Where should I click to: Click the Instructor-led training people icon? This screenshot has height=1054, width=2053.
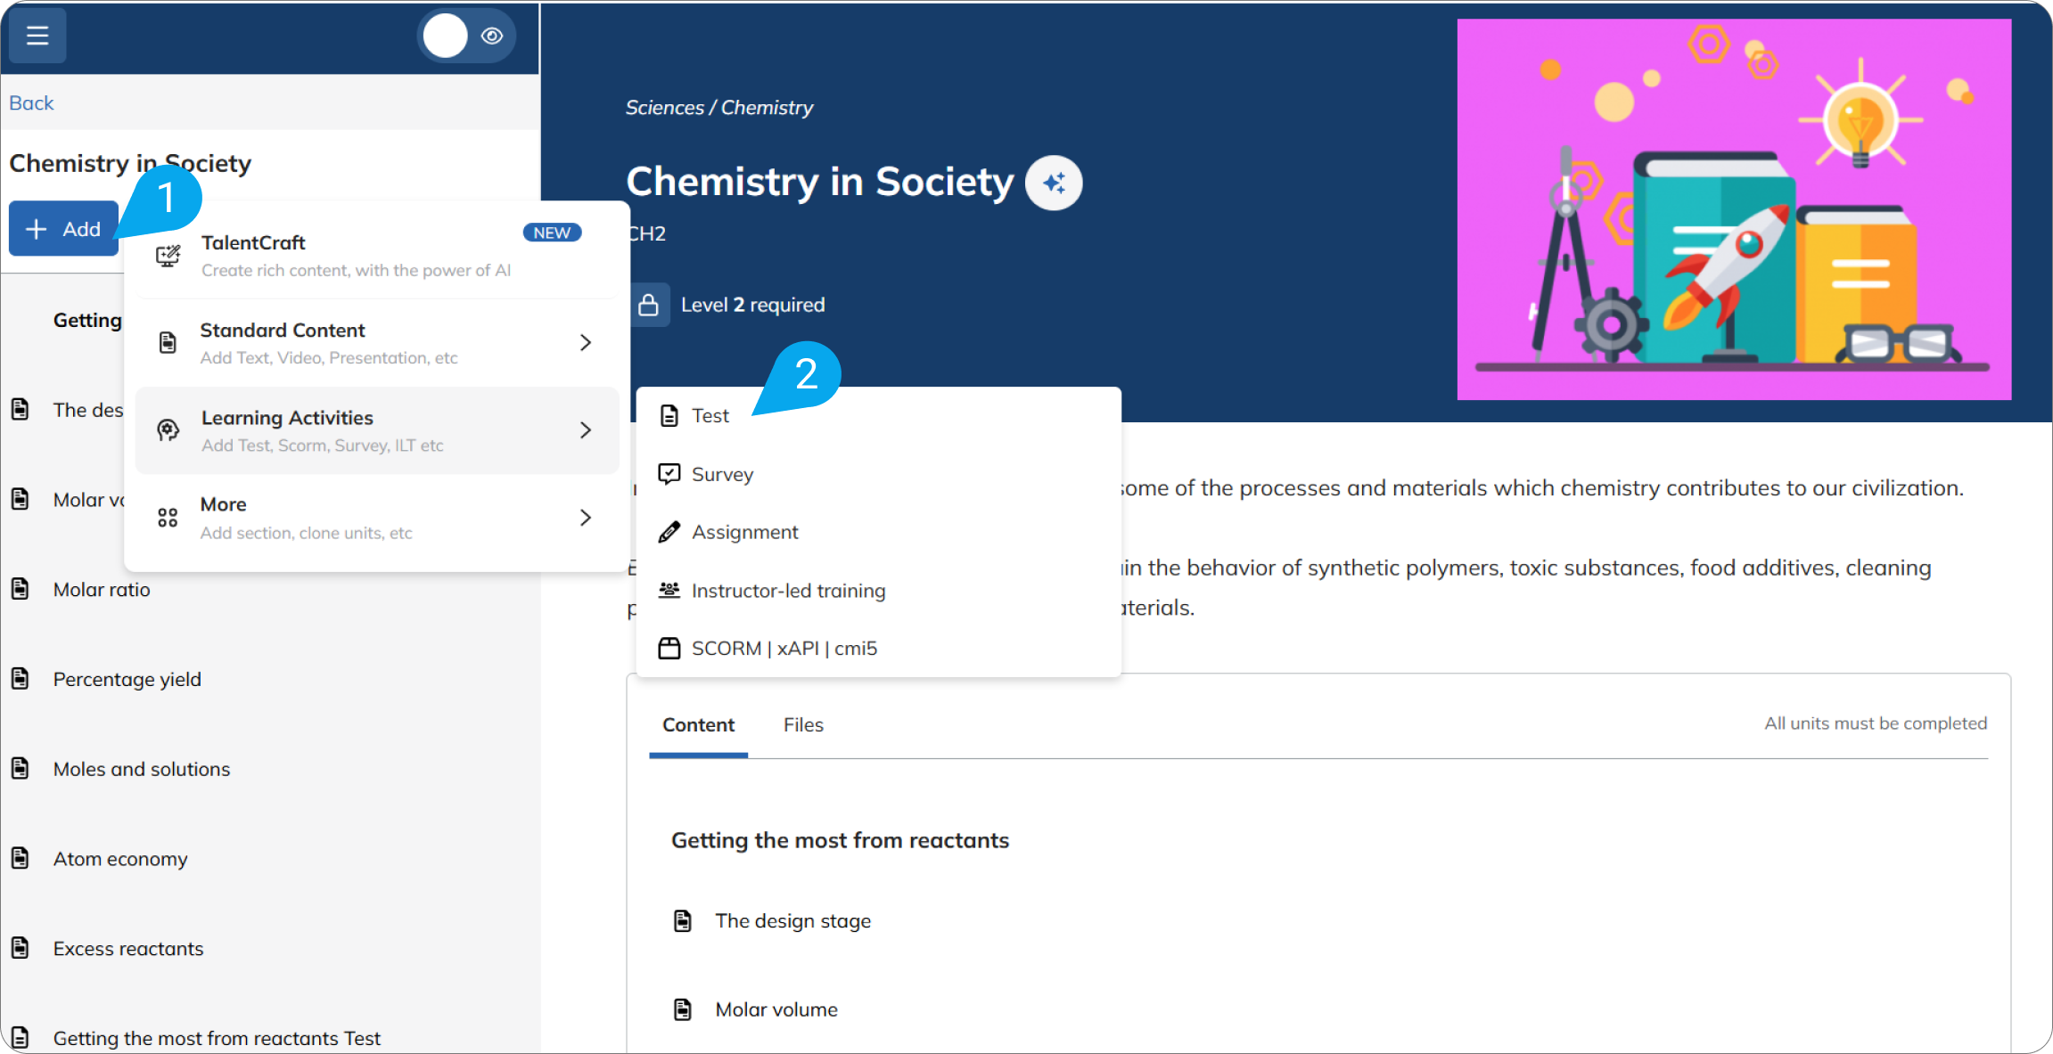[x=669, y=590]
